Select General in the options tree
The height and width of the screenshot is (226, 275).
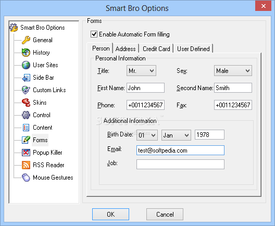(43, 40)
